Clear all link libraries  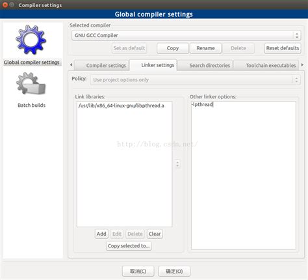(x=155, y=234)
